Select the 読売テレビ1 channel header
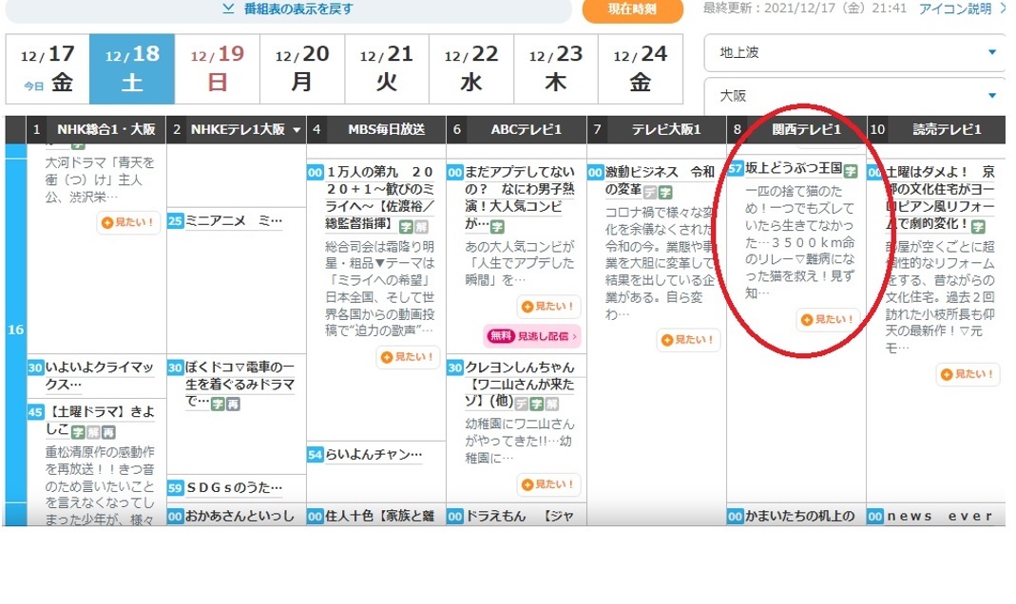The image size is (1016, 604). point(936,129)
